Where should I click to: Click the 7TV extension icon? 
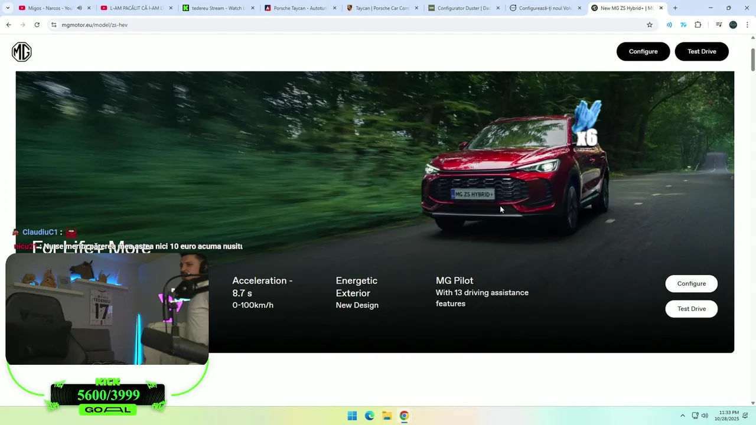[x=683, y=25]
